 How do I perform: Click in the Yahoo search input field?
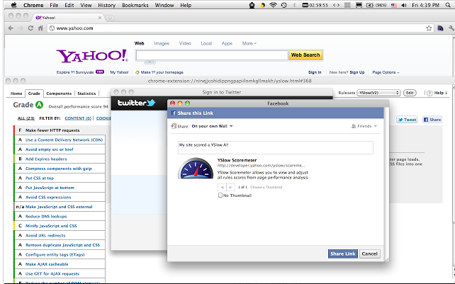point(211,55)
